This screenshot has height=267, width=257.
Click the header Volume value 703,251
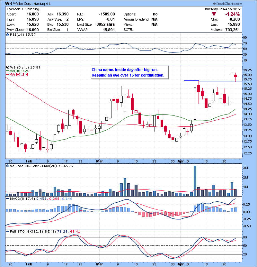coord(233,30)
